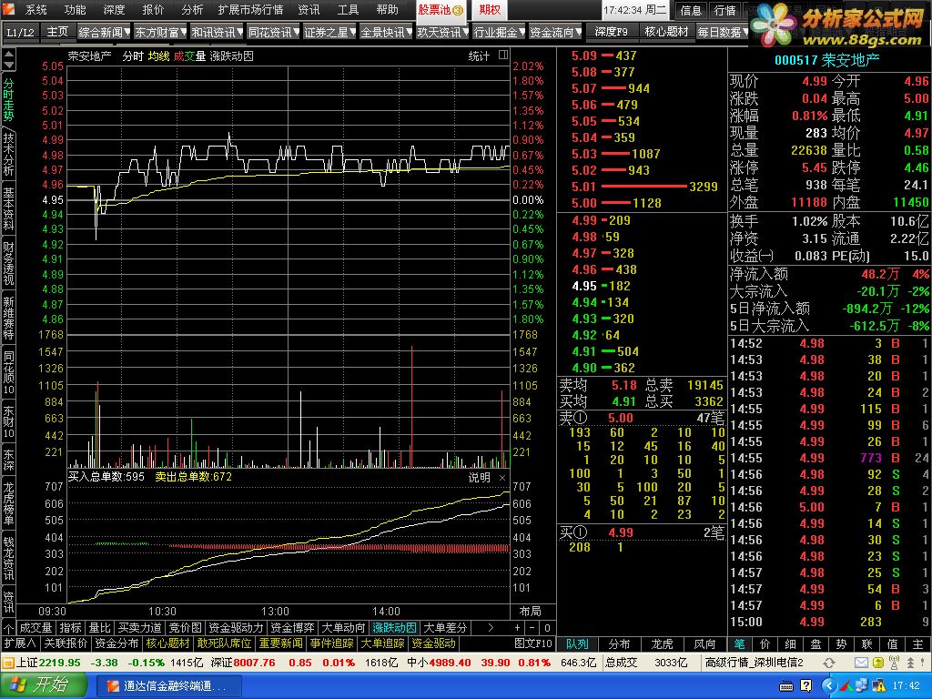Open the 玖天资讯 dropdown
Screen dimensions: 932x699
click(442, 32)
